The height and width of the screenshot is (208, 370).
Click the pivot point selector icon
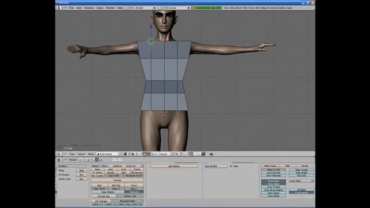pos(133,154)
